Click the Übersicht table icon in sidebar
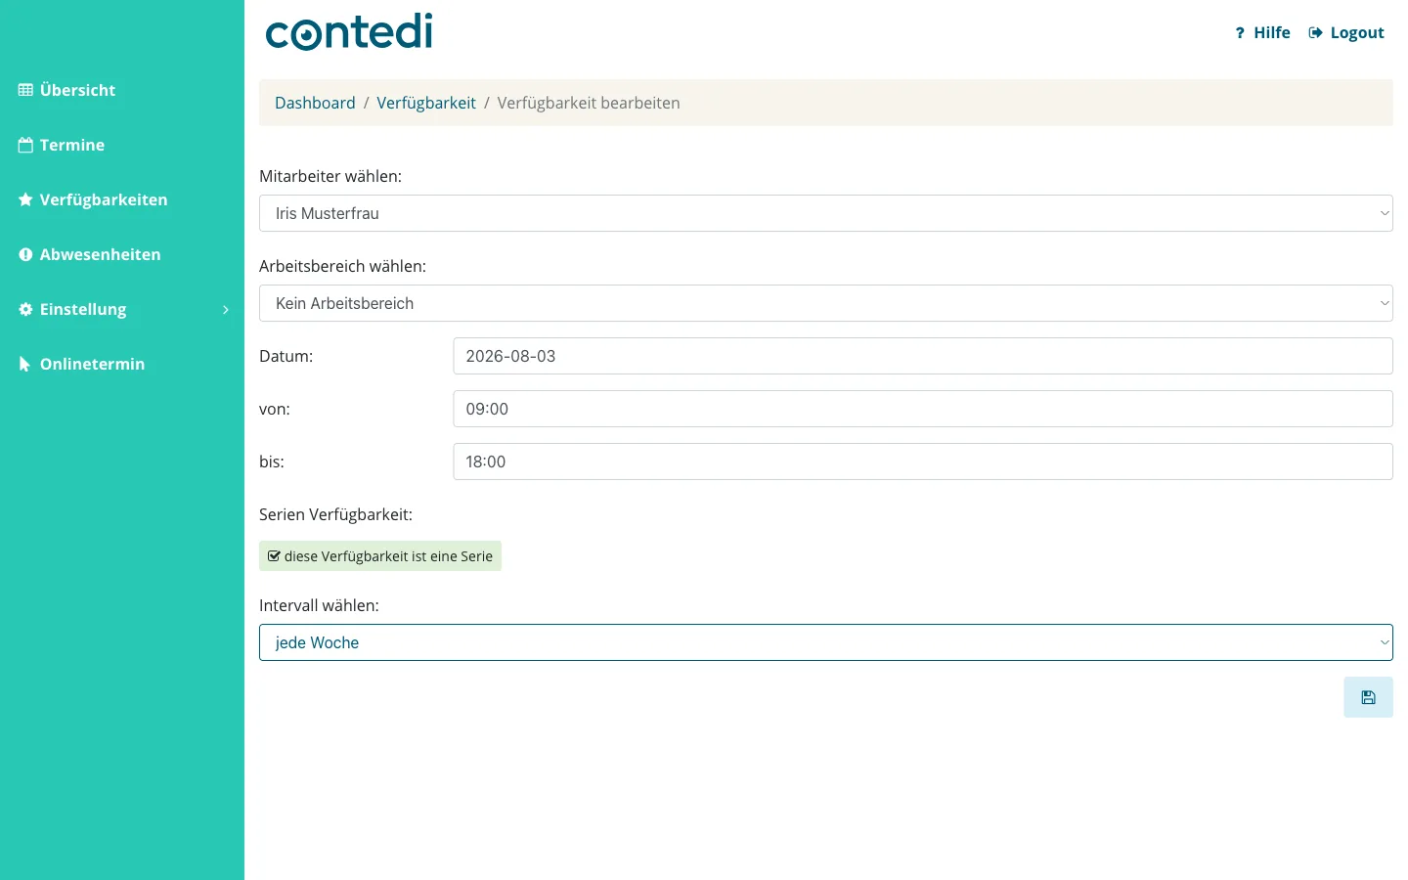1408x880 pixels. pos(25,90)
